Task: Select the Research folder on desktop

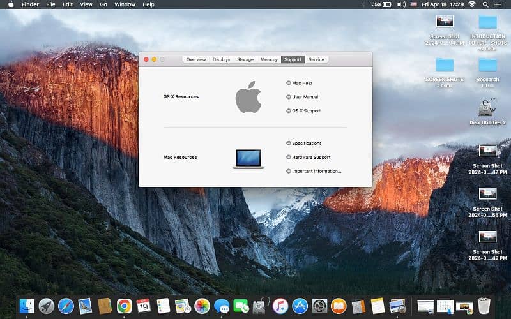Action: tap(488, 67)
